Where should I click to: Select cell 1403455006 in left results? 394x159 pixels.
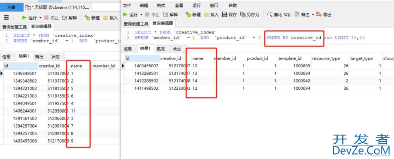click(20, 141)
